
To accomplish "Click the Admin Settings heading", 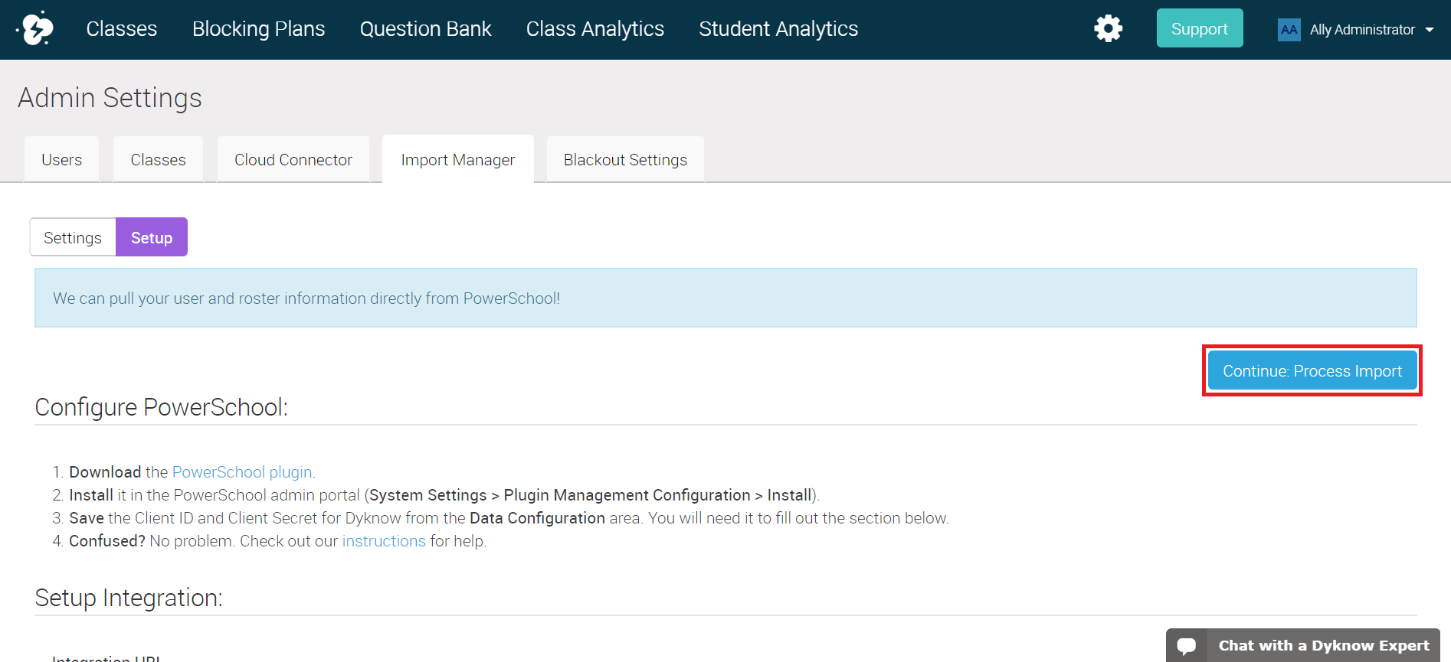I will tap(110, 98).
